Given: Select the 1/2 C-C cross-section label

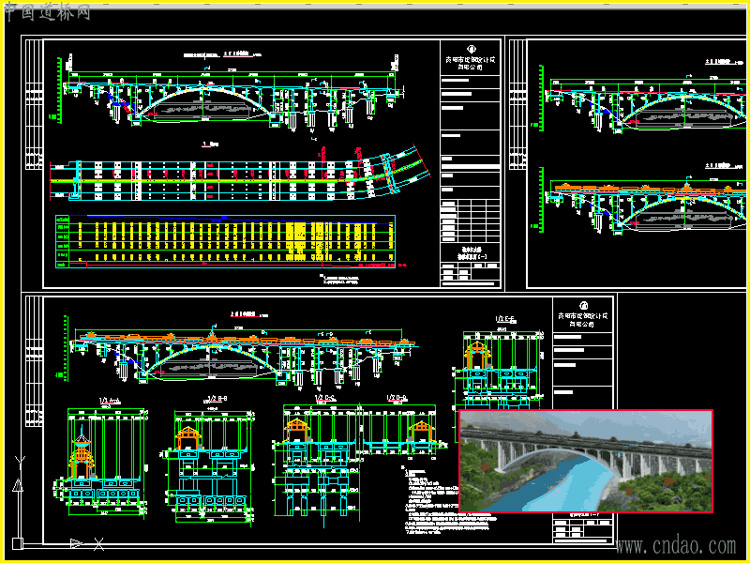Looking at the screenshot, I should 325,398.
